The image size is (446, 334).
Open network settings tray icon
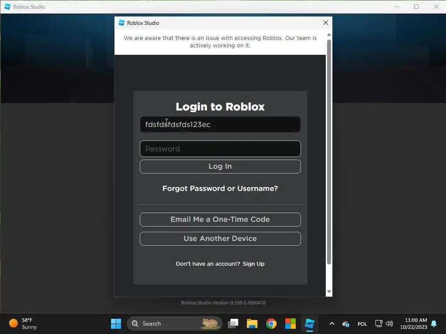point(378,324)
